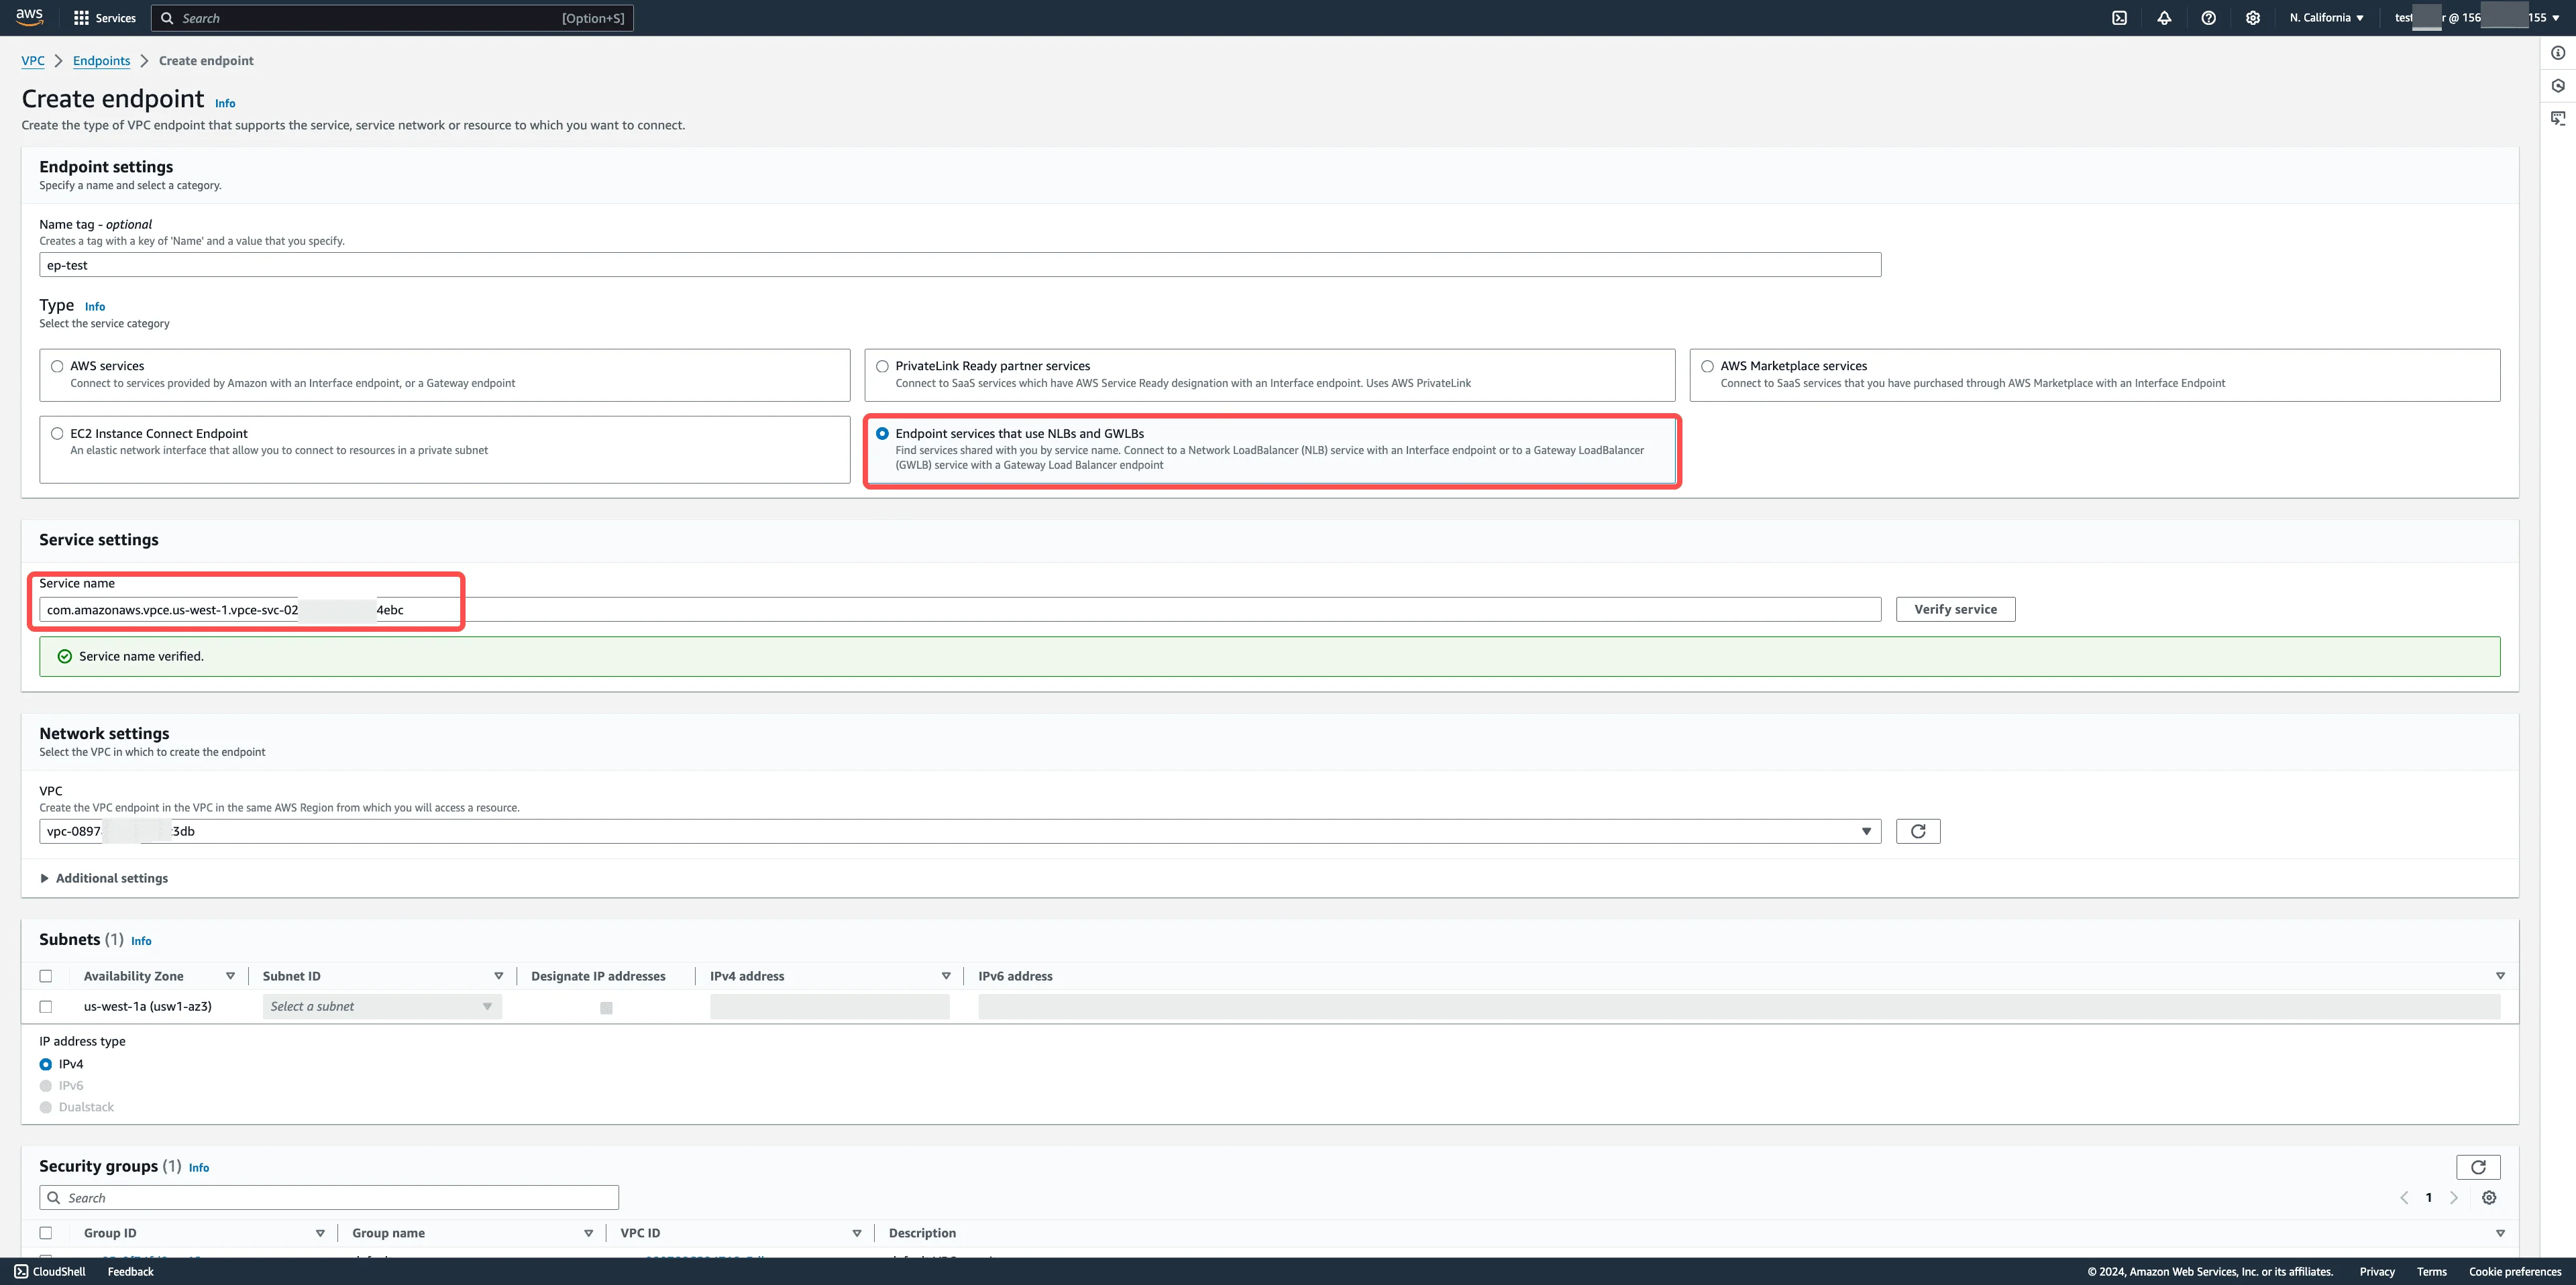The image size is (2576, 1285).
Task: Open the notifications bell icon
Action: 2164,18
